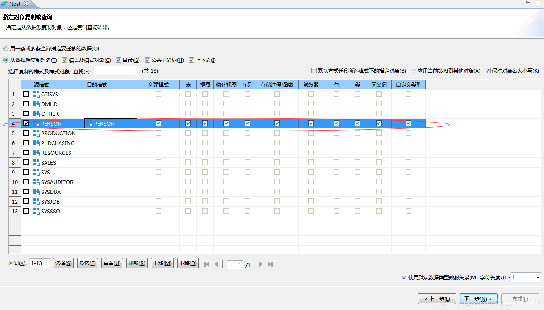The height and width of the screenshot is (310, 544).
Task: Toggle 使用默认数据类型映射关系 checkbox
Action: point(404,278)
